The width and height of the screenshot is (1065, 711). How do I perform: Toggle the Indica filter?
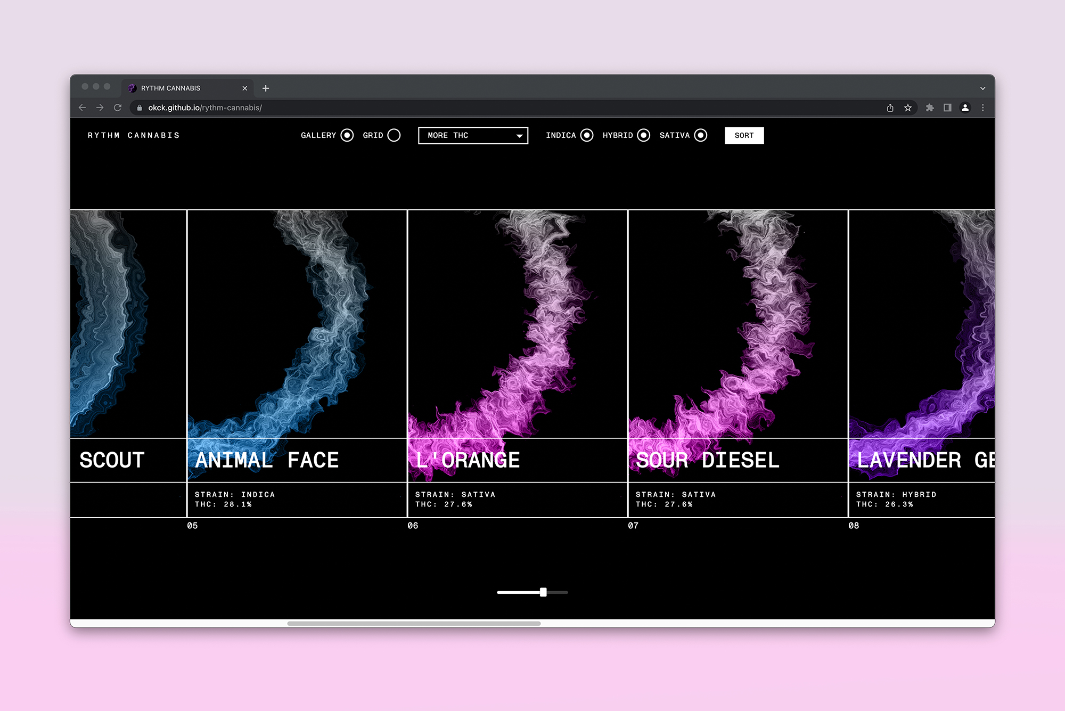point(587,135)
